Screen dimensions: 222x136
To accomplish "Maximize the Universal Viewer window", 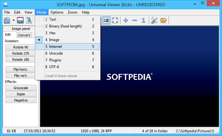I will point(203,3).
